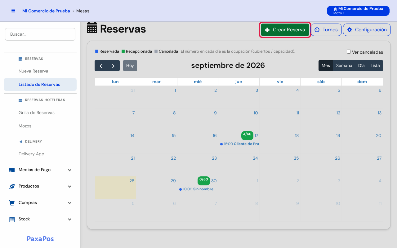Expand Compras chevron
The height and width of the screenshot is (248, 397).
tap(70, 203)
